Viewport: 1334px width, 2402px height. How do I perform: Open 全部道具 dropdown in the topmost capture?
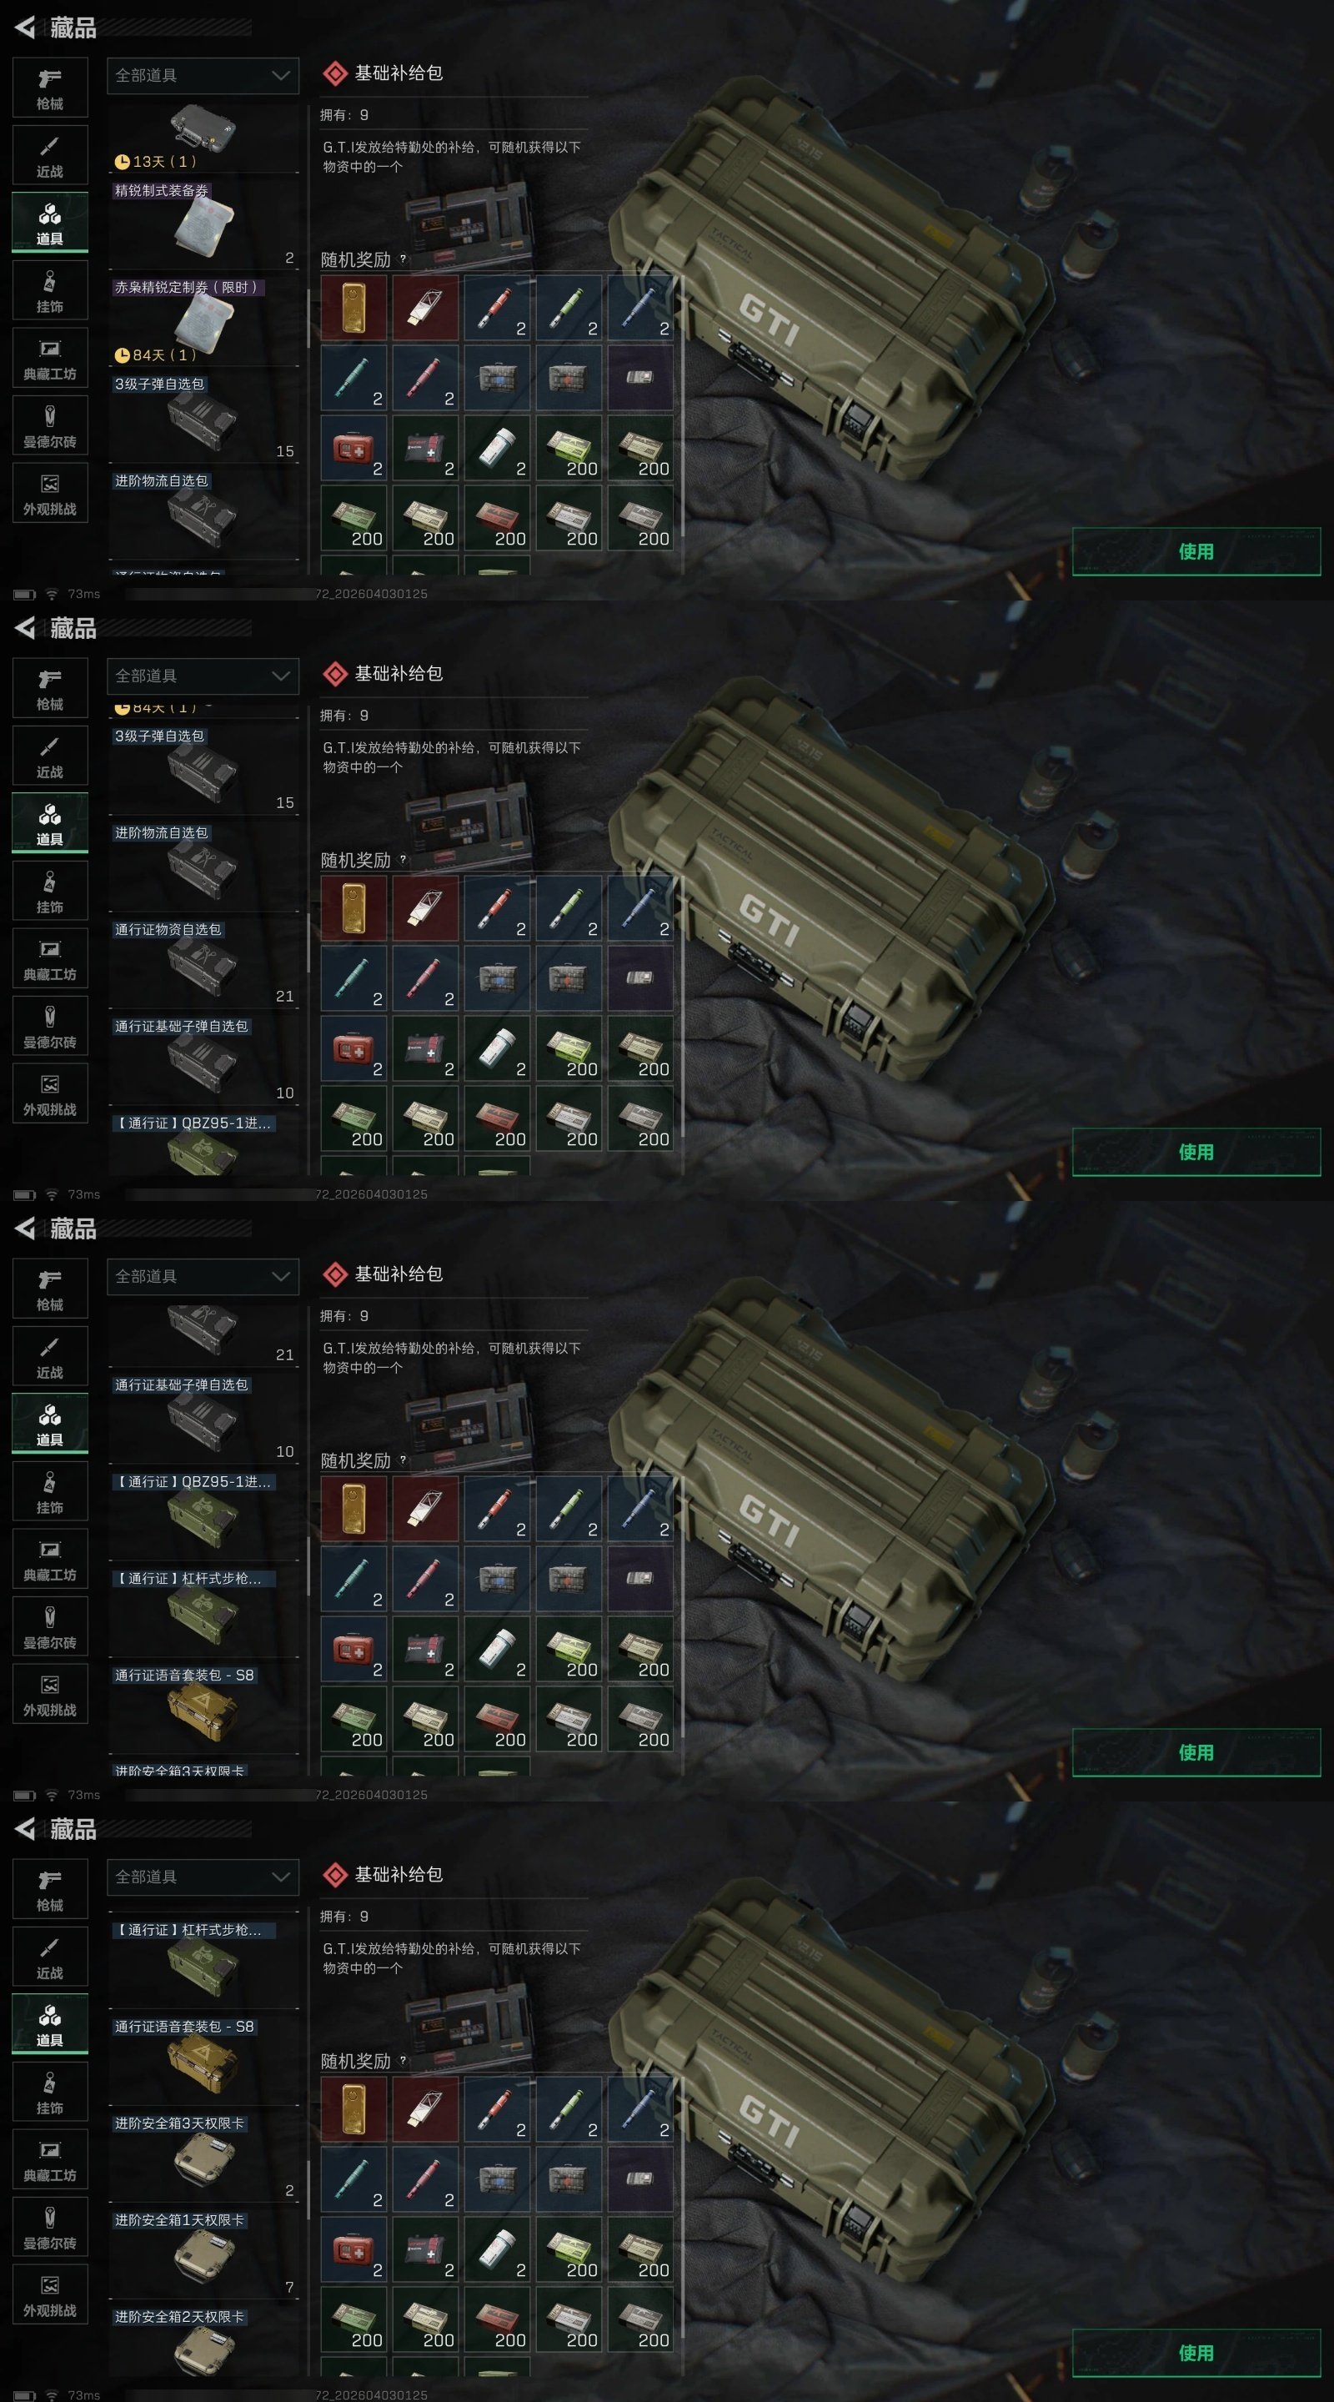203,76
